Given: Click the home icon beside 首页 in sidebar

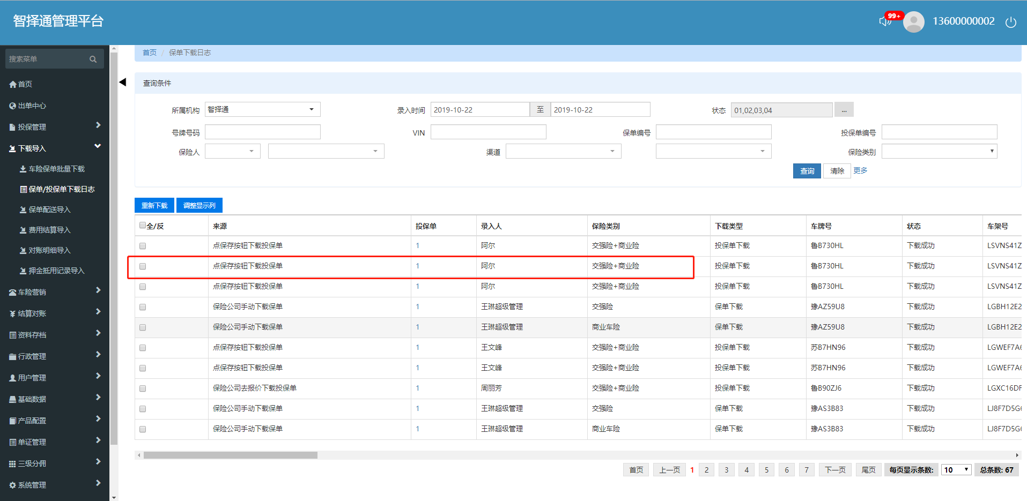Looking at the screenshot, I should point(13,84).
